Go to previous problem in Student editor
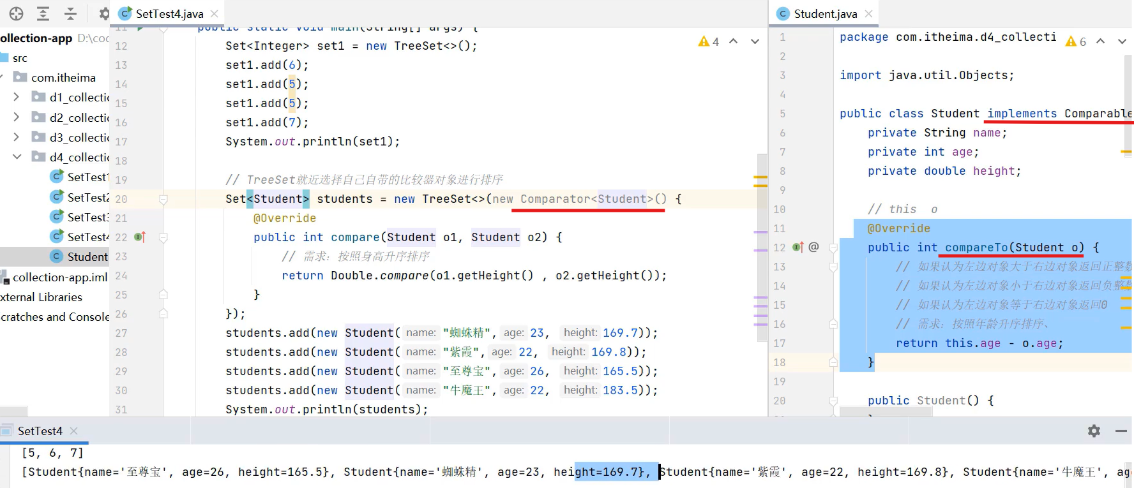Viewport: 1134px width, 488px height. pos(1101,41)
